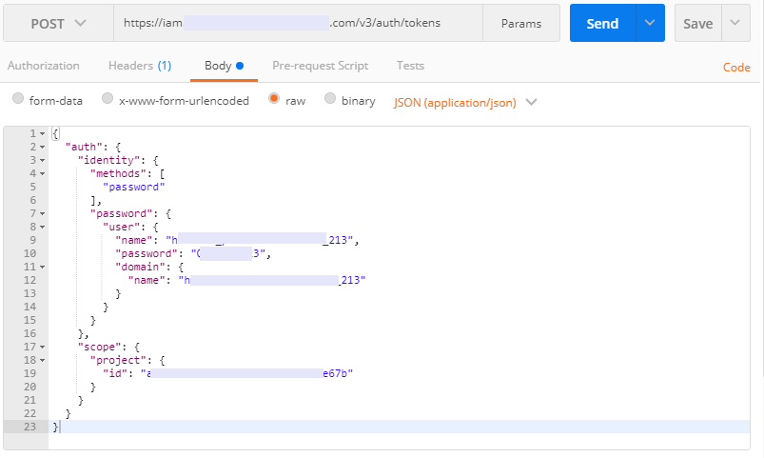Collapse the fold arrow on line 1

pos(43,133)
